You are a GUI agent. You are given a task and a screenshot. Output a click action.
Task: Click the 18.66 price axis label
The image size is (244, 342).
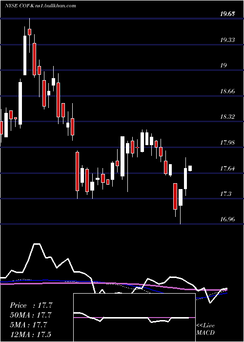click(228, 91)
